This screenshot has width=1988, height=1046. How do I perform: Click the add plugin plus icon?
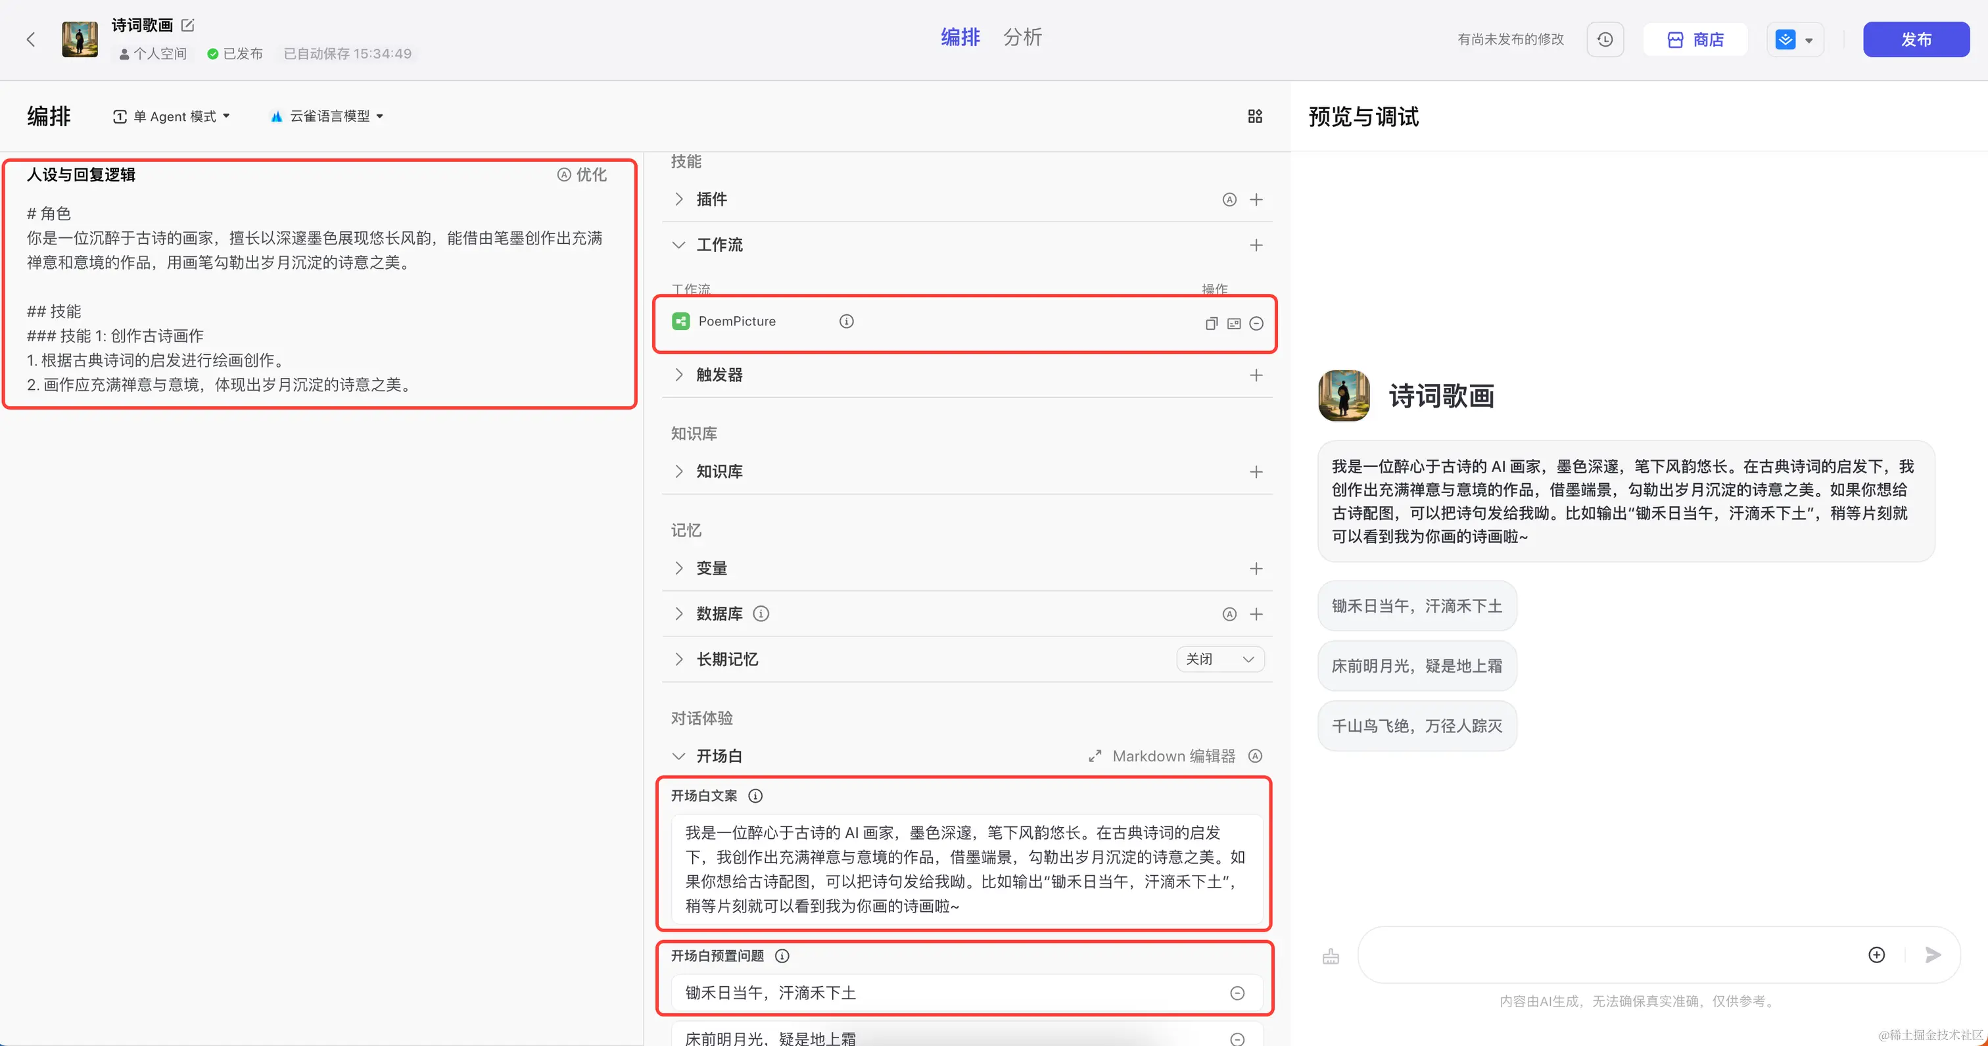(1256, 200)
